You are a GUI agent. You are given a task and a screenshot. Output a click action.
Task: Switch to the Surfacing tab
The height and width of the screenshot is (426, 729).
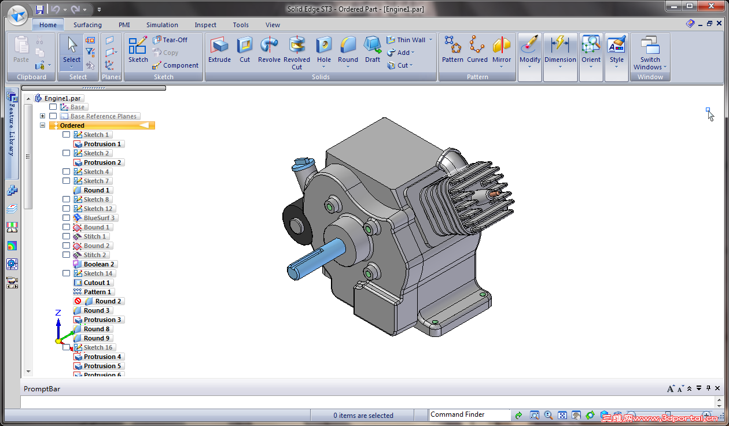pos(87,25)
